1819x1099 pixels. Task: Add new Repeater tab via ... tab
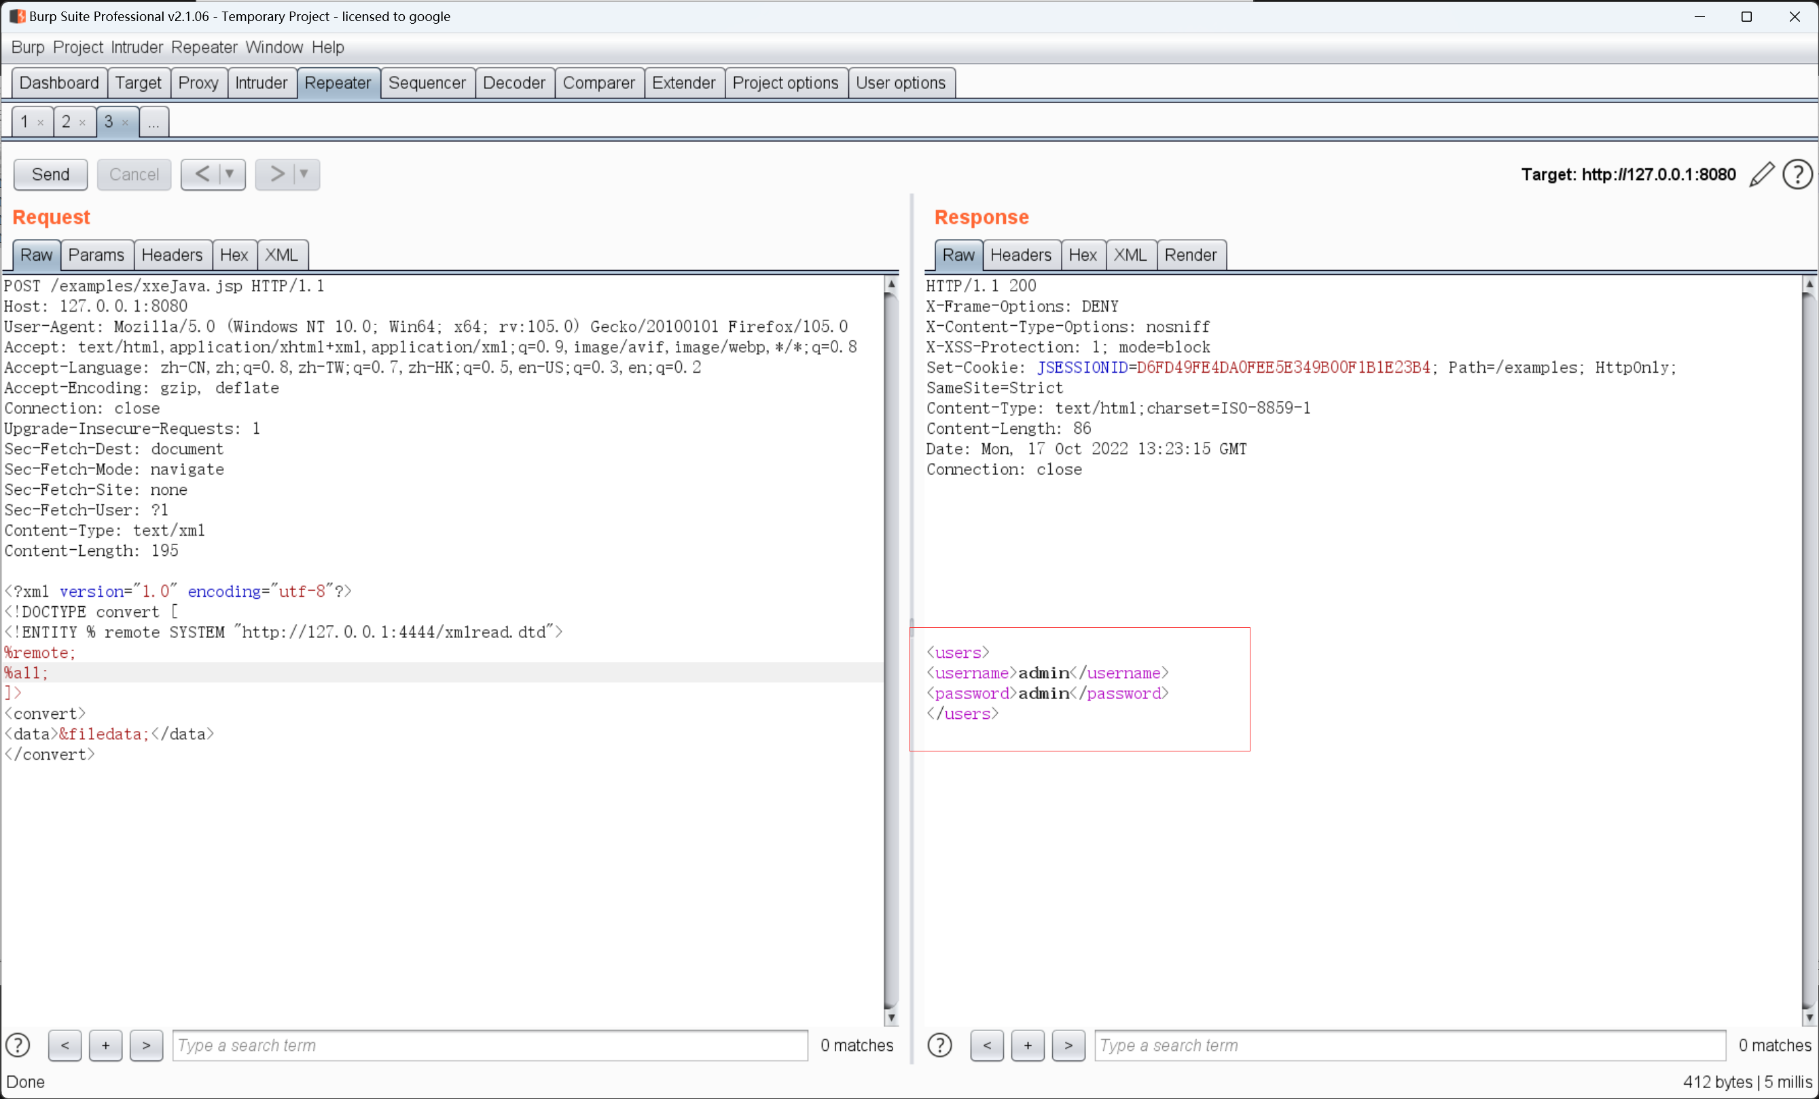tap(154, 122)
